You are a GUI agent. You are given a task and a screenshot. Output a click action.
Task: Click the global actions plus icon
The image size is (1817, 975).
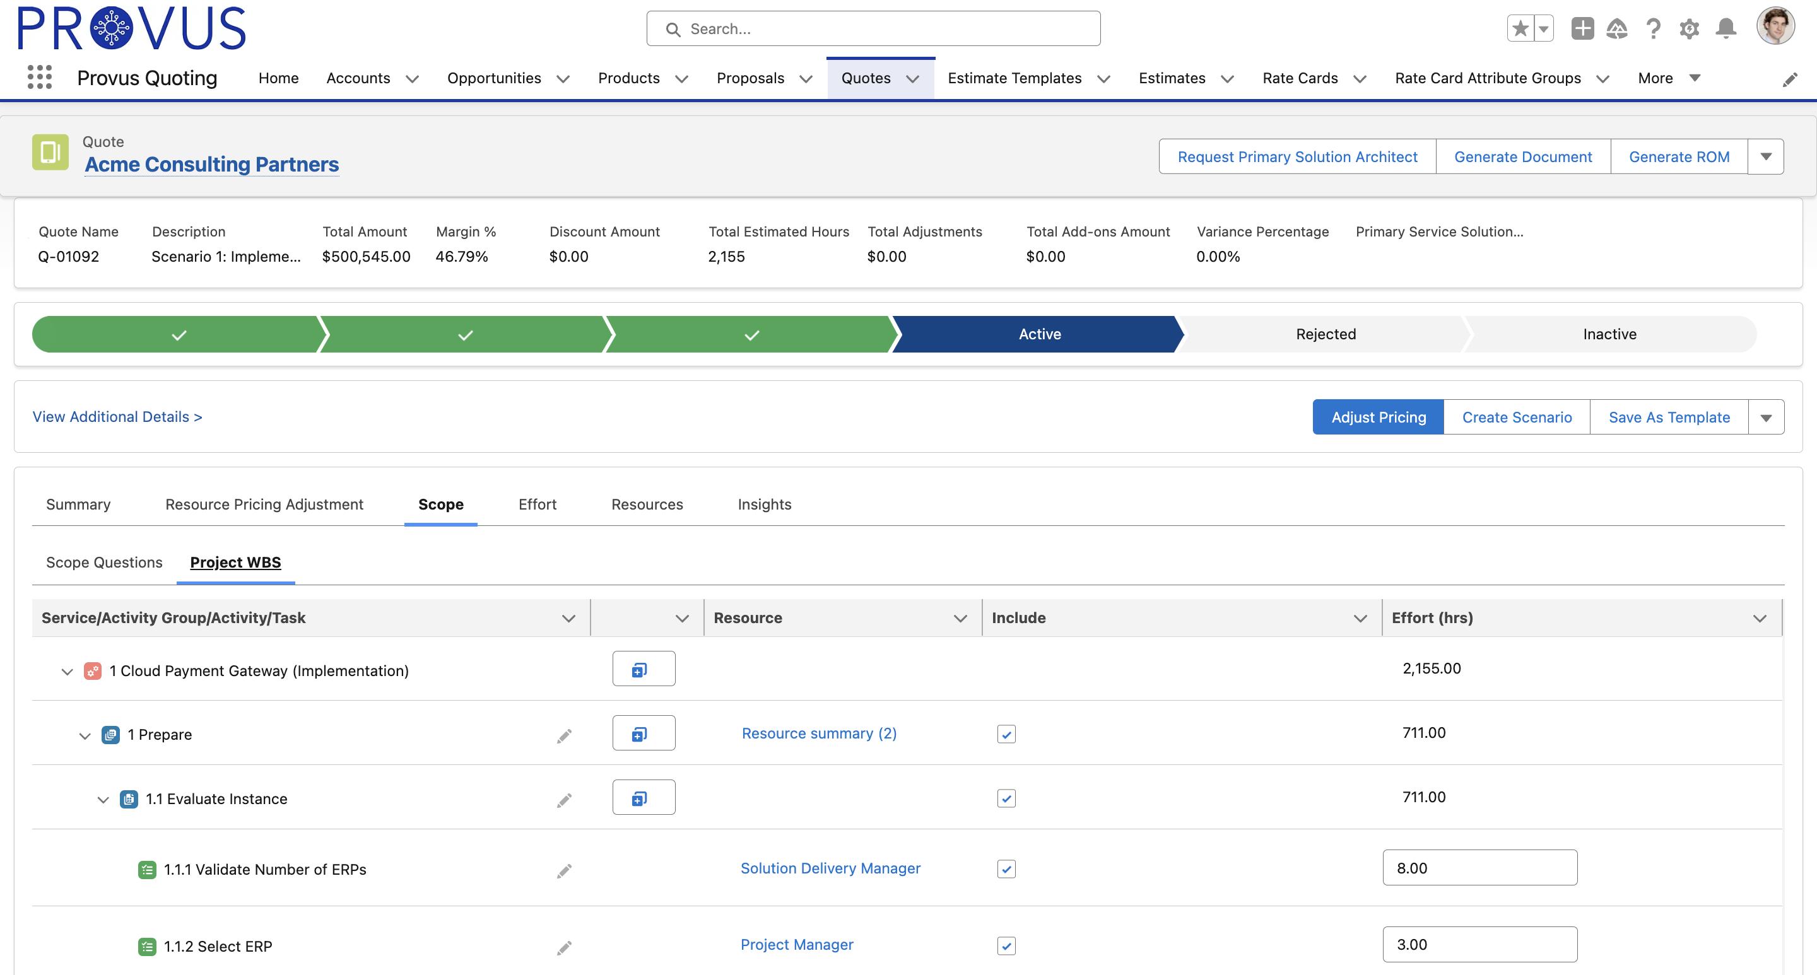(x=1582, y=29)
